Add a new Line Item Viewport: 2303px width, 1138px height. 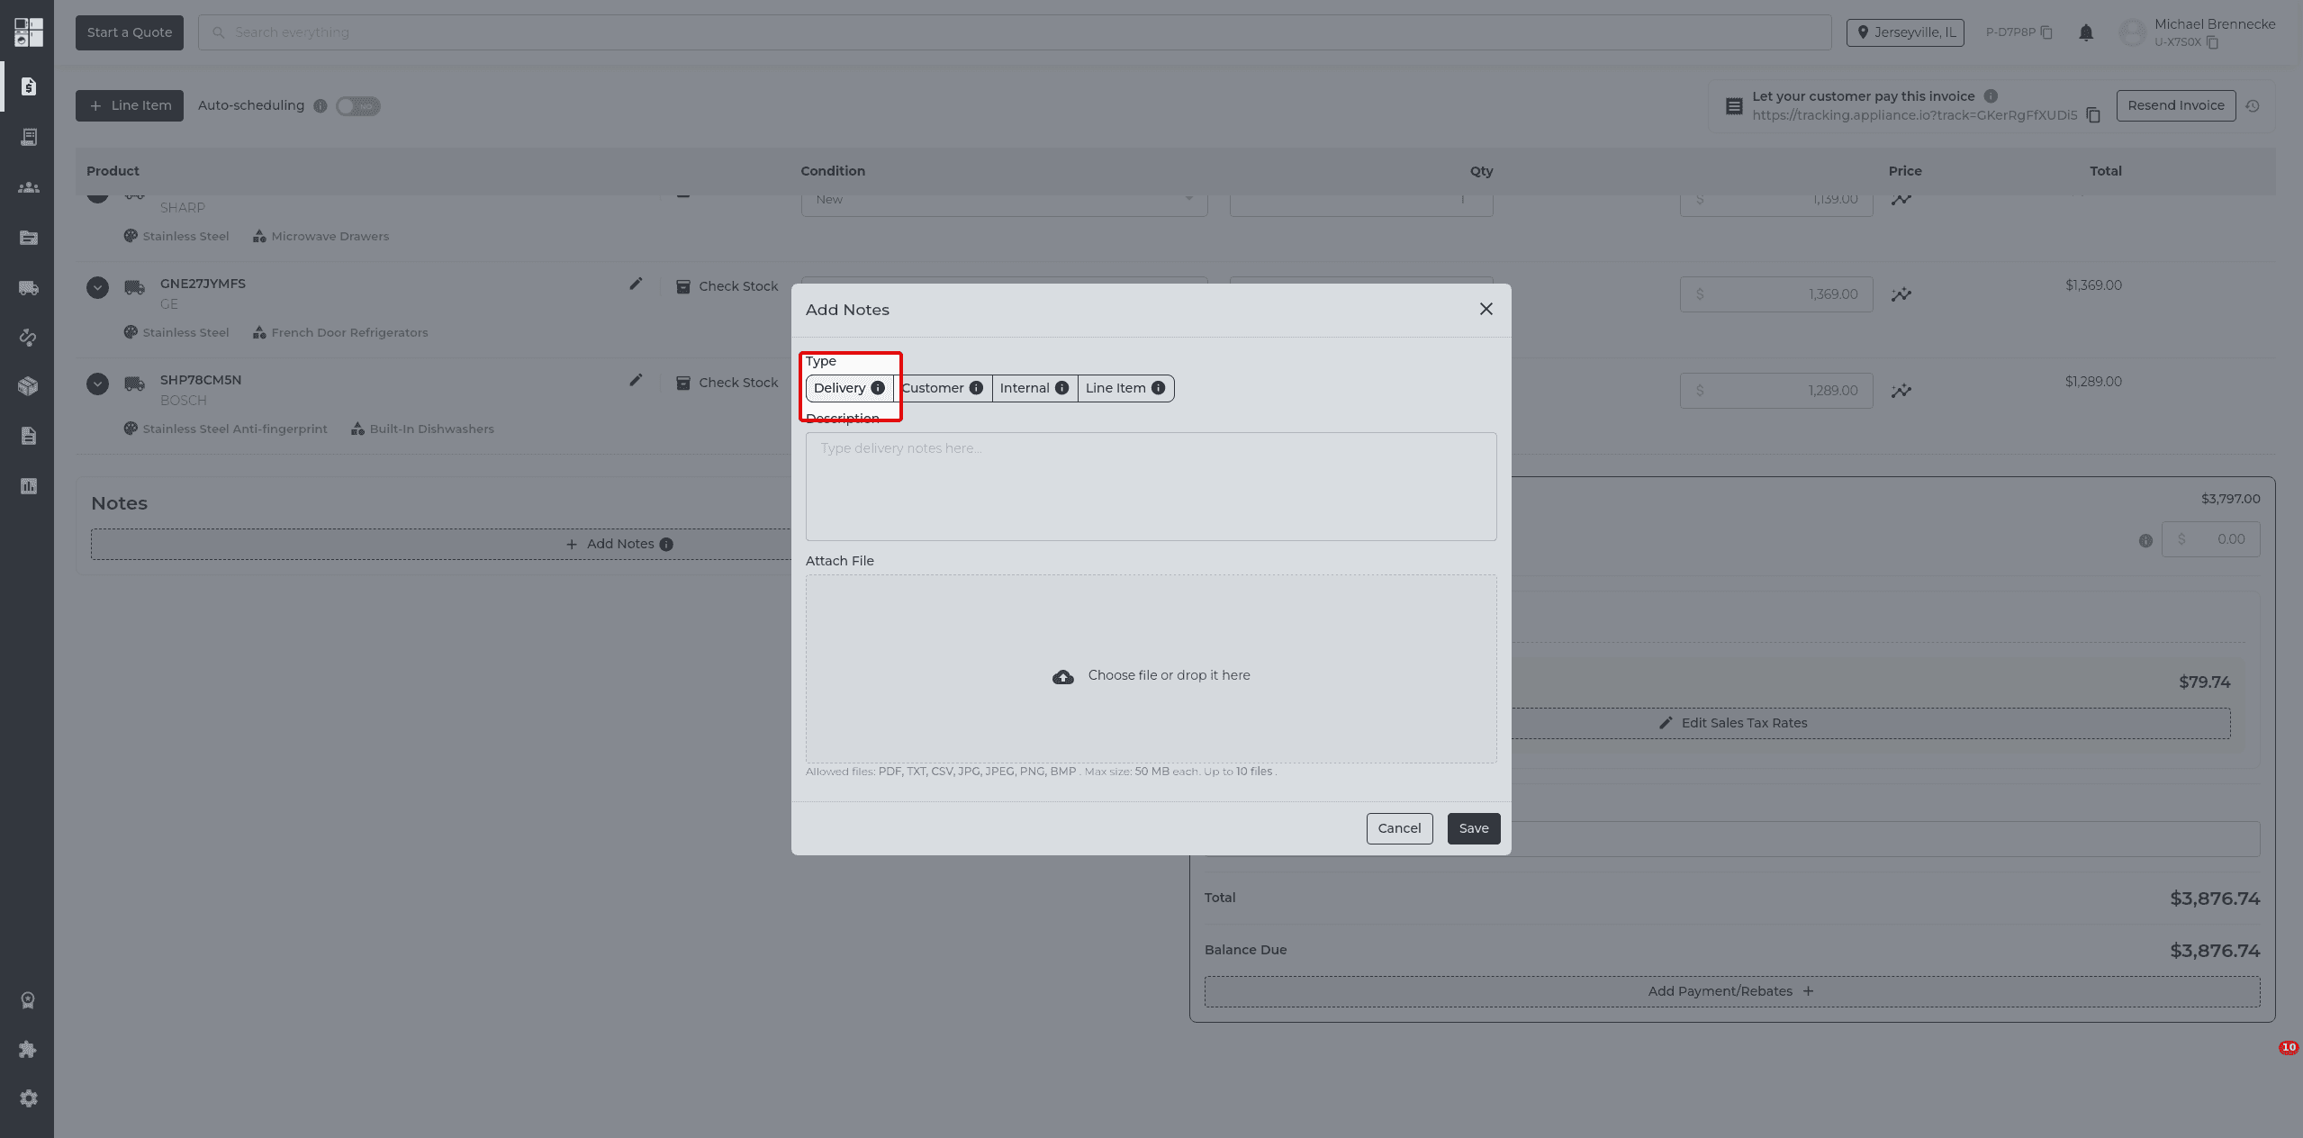point(130,105)
